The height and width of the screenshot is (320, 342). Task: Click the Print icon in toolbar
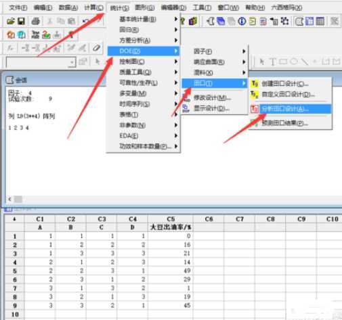coord(35,22)
